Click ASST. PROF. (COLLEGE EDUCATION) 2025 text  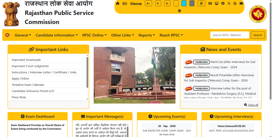(x=231, y=131)
